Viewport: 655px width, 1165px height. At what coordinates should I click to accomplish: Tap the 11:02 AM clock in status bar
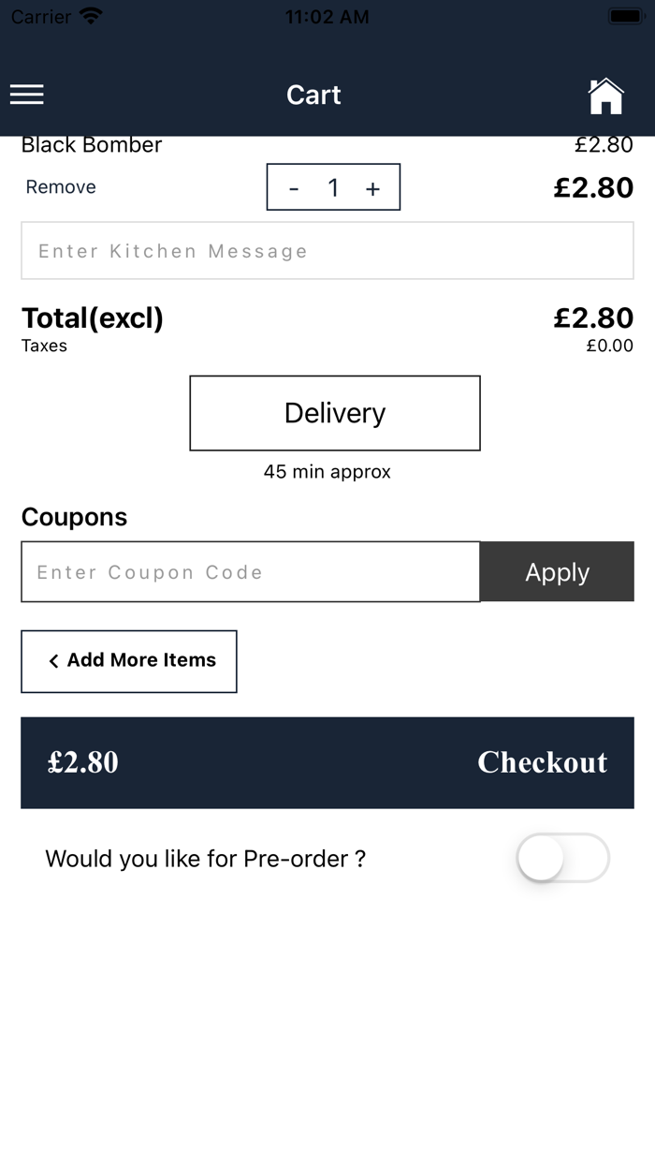coord(327,17)
